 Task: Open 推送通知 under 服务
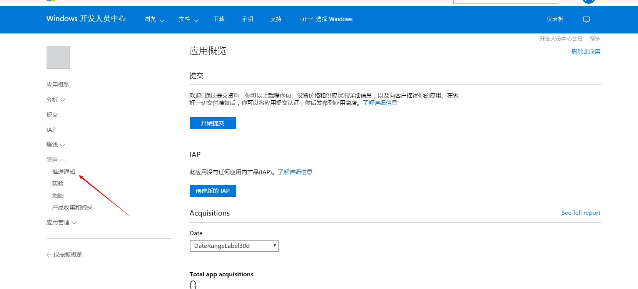click(64, 172)
